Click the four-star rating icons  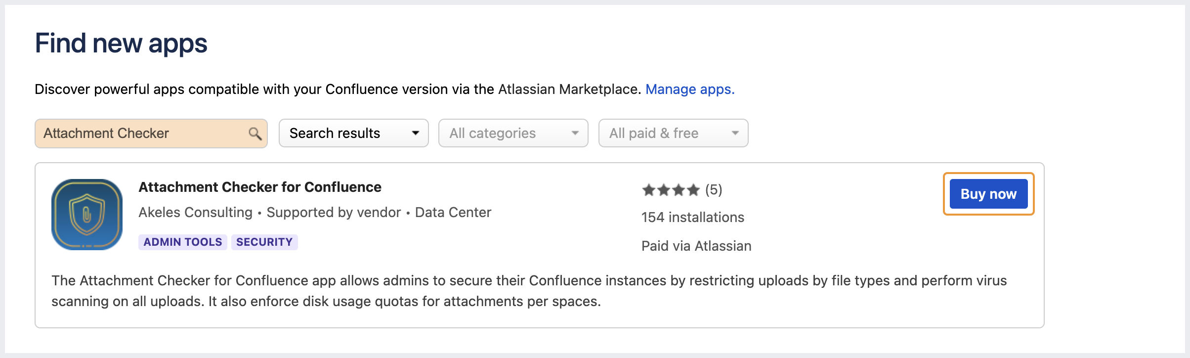(671, 190)
